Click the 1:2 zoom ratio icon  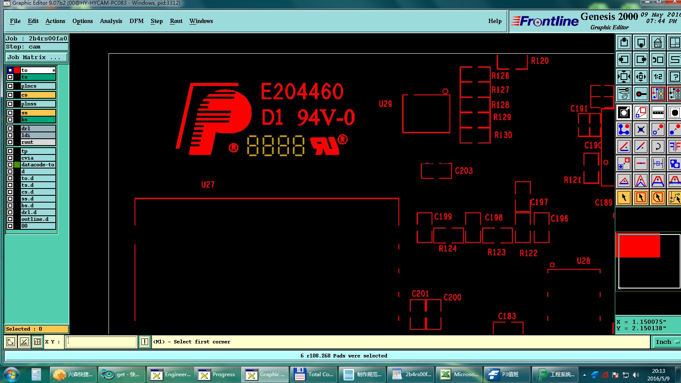point(658,77)
